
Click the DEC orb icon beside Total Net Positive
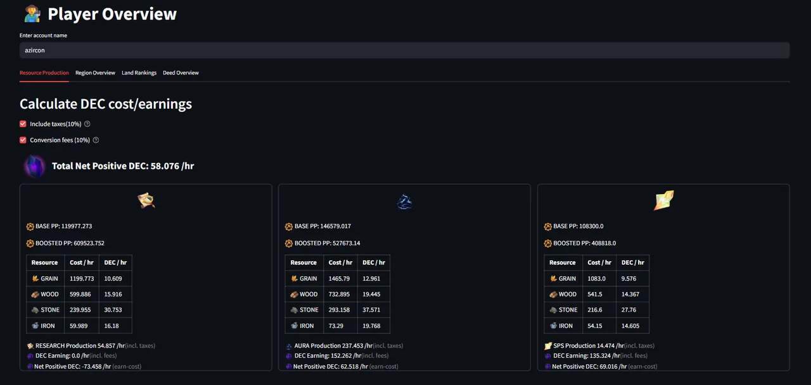[x=34, y=166]
